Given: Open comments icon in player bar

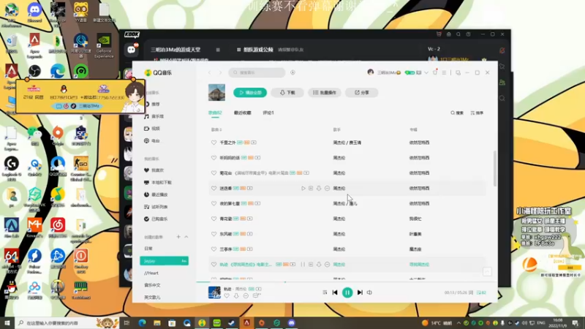Looking at the screenshot, I should (257, 296).
